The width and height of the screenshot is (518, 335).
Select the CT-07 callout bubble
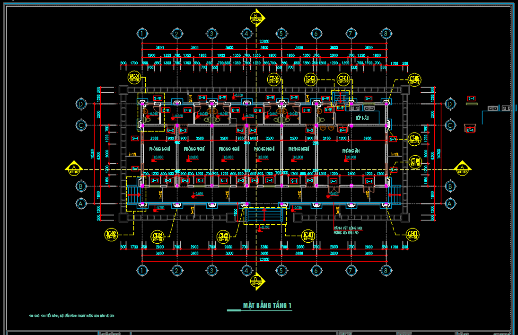coord(343,79)
